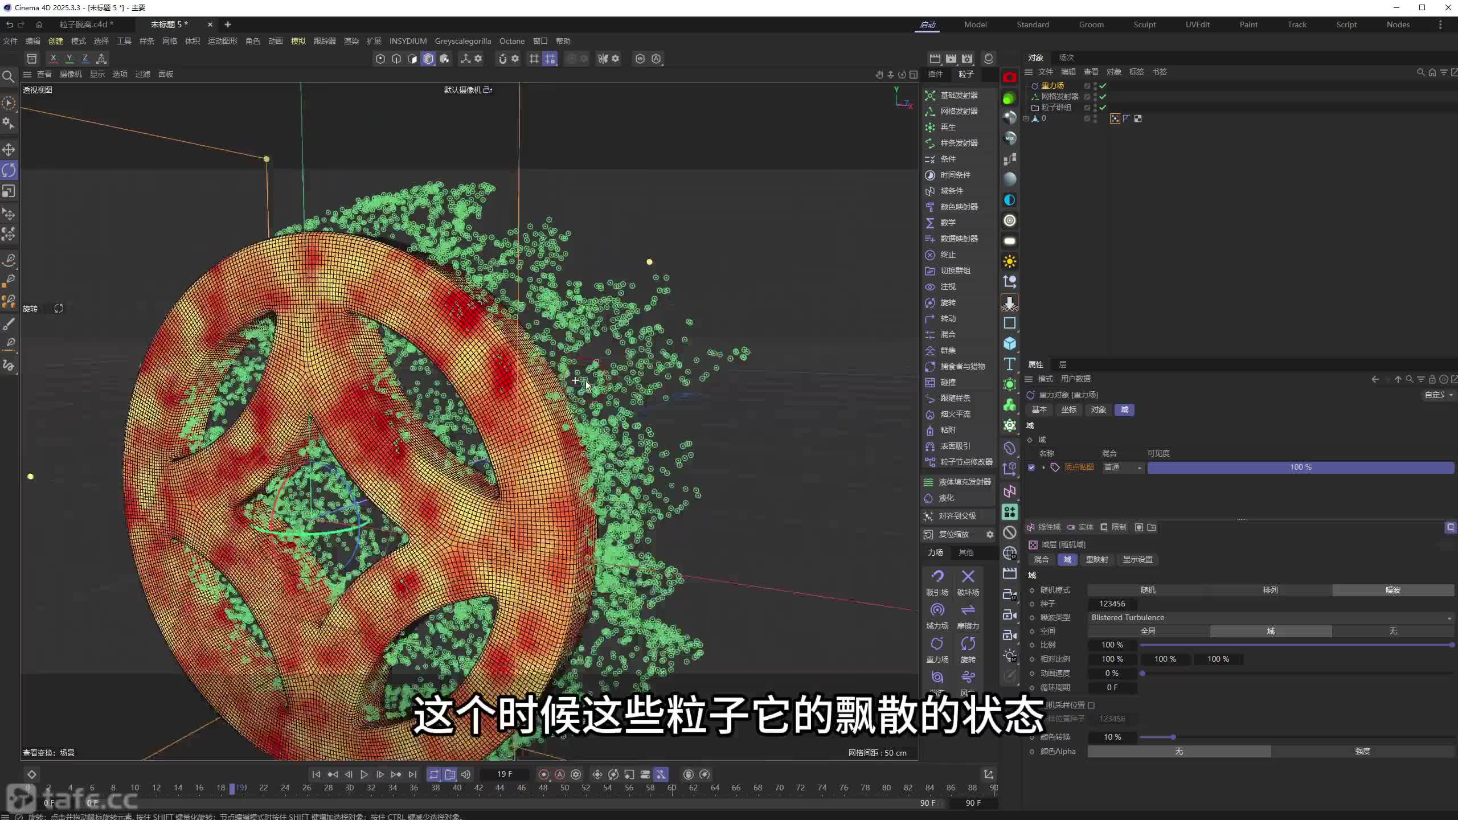Click the 摩擦力 force icon
Viewport: 1458px width, 820px height.
(x=968, y=610)
